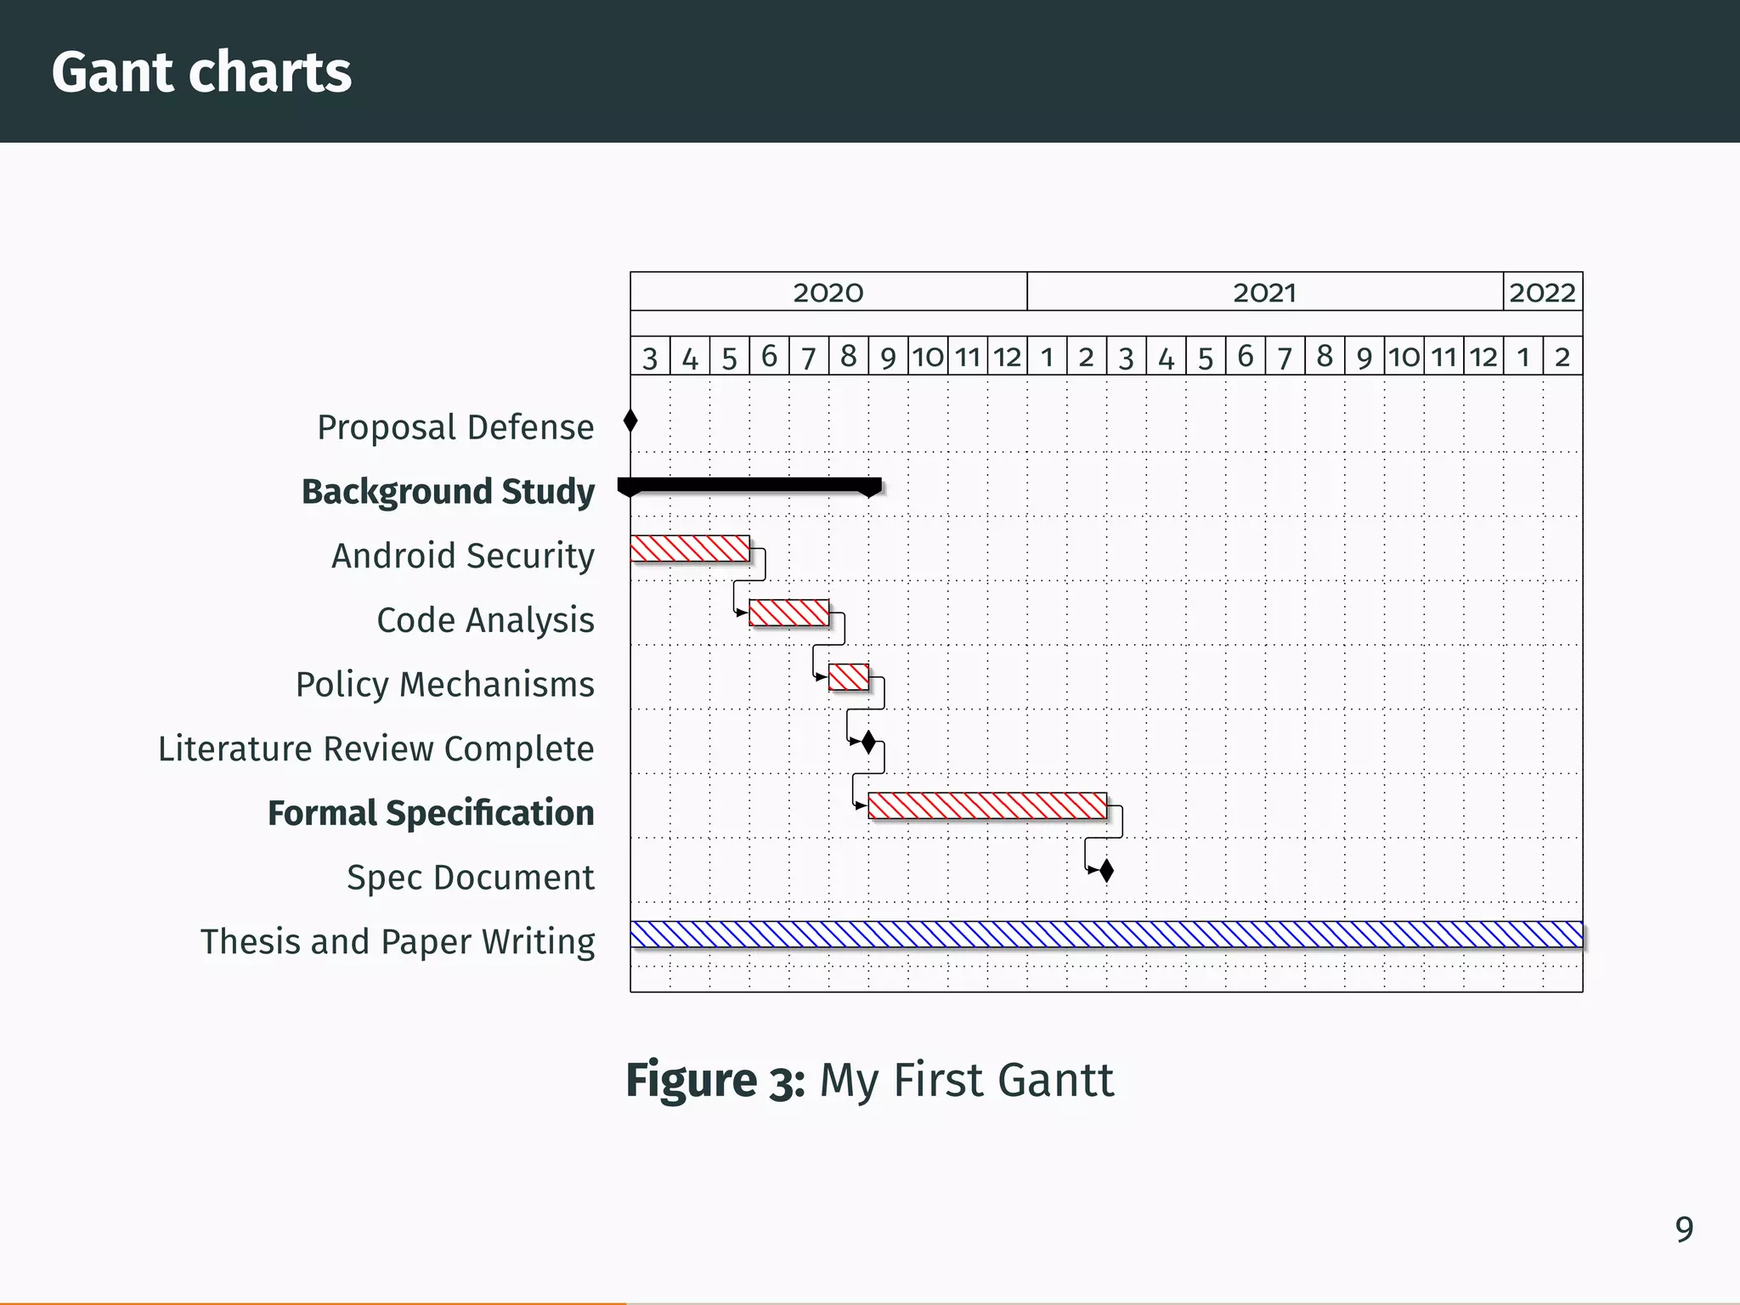1740x1305 pixels.
Task: Click the Background Study bold label
Action: point(448,492)
